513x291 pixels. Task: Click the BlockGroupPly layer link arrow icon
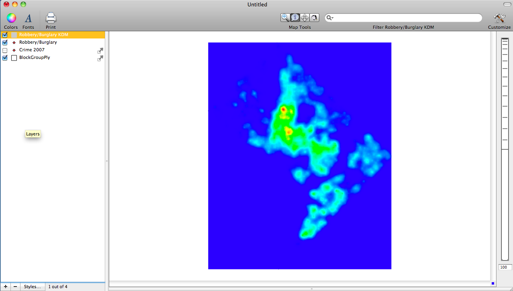point(100,58)
